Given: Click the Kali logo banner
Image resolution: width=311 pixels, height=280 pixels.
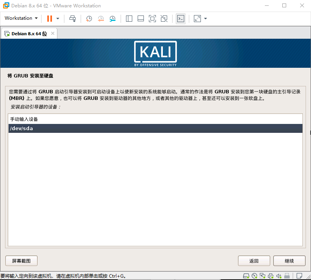Looking at the screenshot, I should 155,53.
